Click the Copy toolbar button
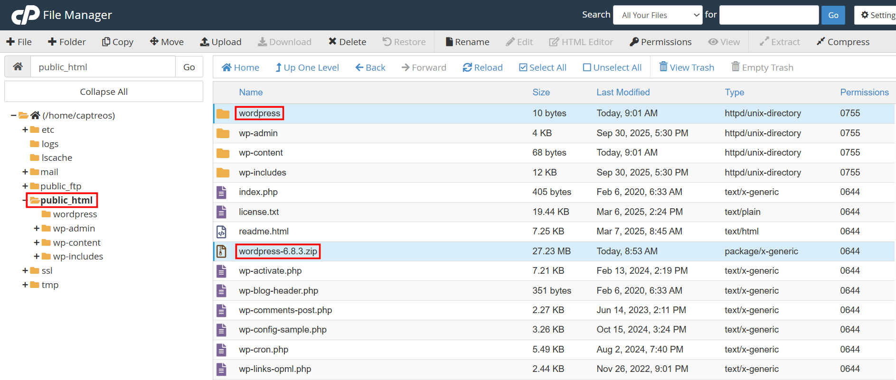The image size is (896, 380). pyautogui.click(x=118, y=42)
